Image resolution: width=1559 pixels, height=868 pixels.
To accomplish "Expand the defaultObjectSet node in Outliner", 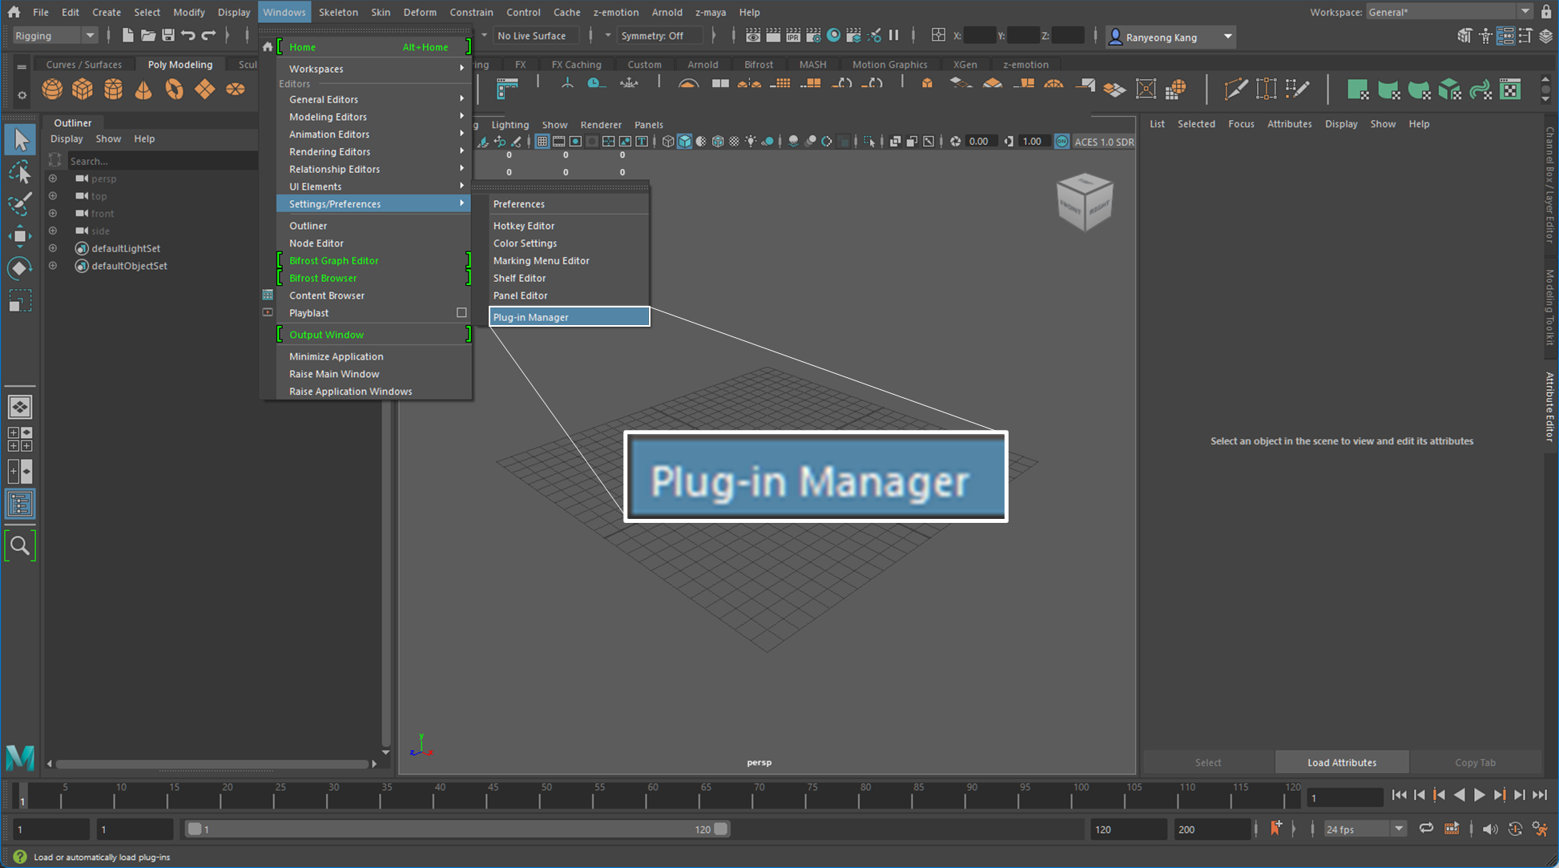I will click(x=53, y=266).
